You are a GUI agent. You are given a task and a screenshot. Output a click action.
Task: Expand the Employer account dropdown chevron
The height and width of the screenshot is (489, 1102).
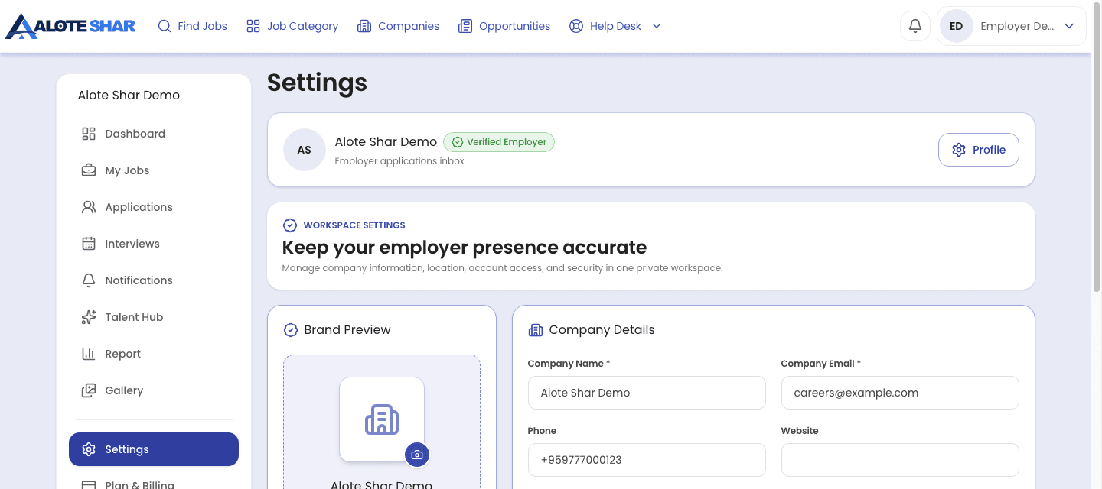point(1069,26)
